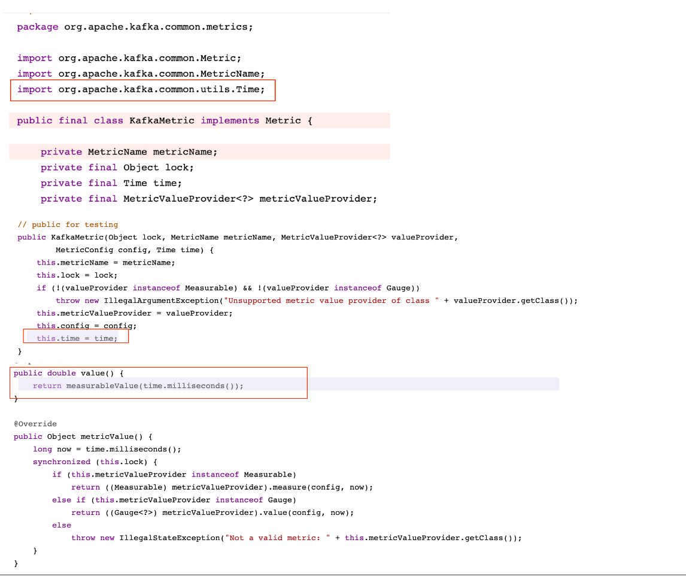Click the import org.apache.kafka.common.Metric line

[x=129, y=57]
